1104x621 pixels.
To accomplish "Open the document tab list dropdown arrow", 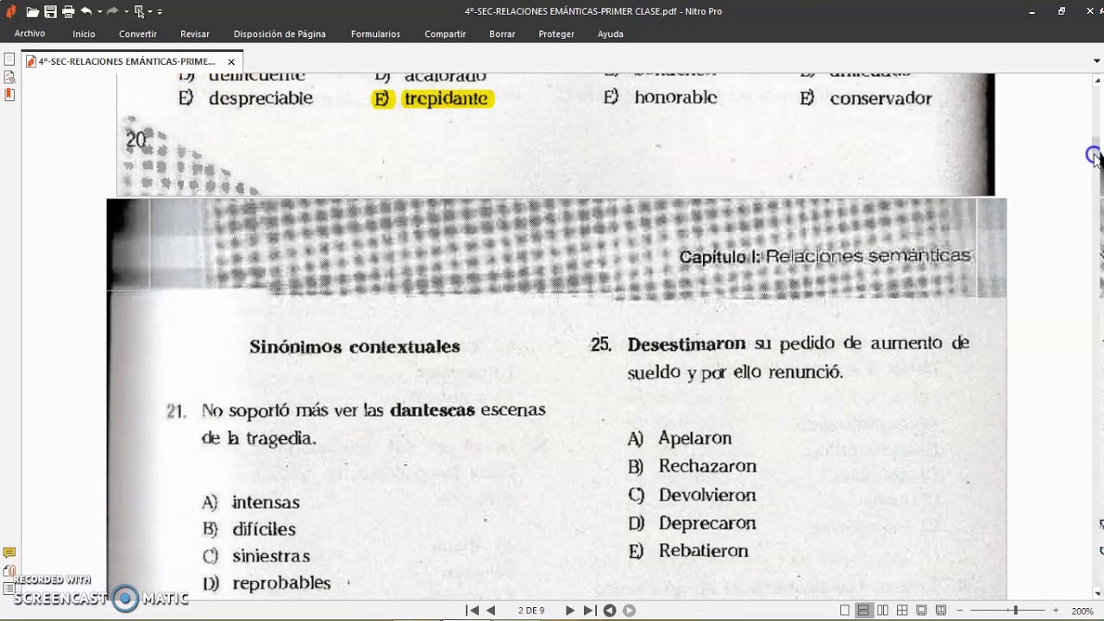I will [1097, 61].
